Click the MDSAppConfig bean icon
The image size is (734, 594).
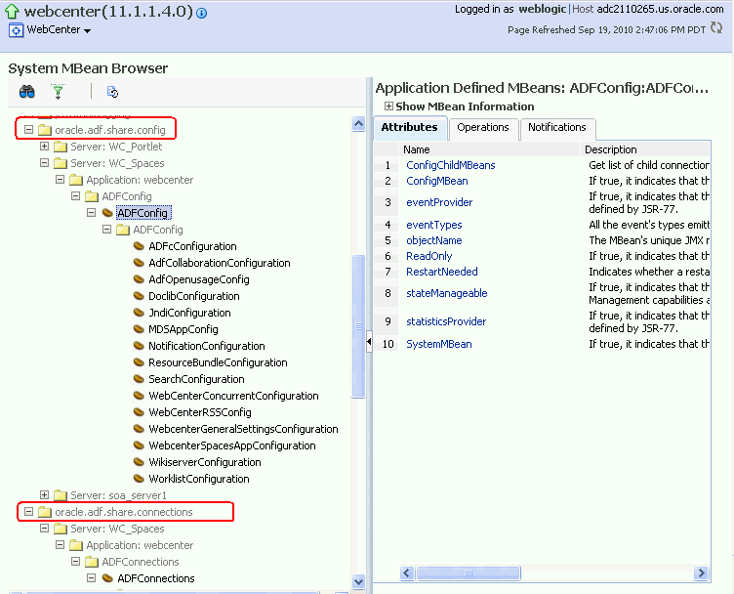pos(139,329)
